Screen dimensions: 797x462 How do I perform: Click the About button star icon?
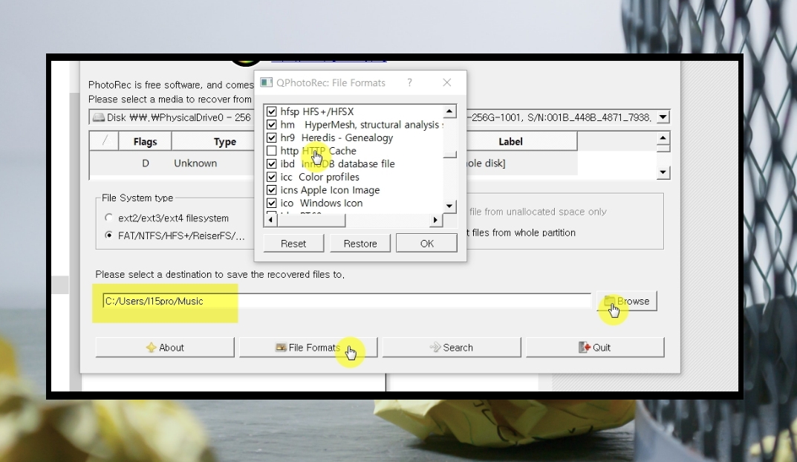coord(151,348)
